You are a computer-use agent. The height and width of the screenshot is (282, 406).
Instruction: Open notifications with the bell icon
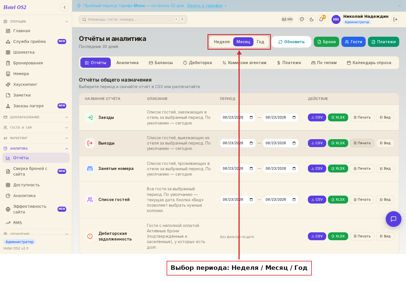(321, 19)
